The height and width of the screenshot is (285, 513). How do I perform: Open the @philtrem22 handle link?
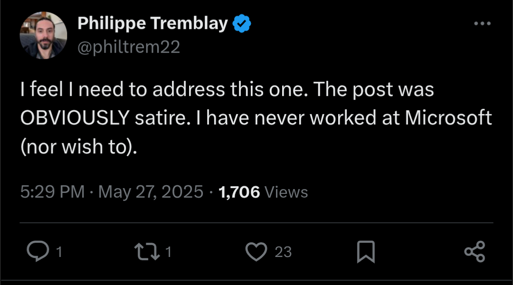point(128,47)
